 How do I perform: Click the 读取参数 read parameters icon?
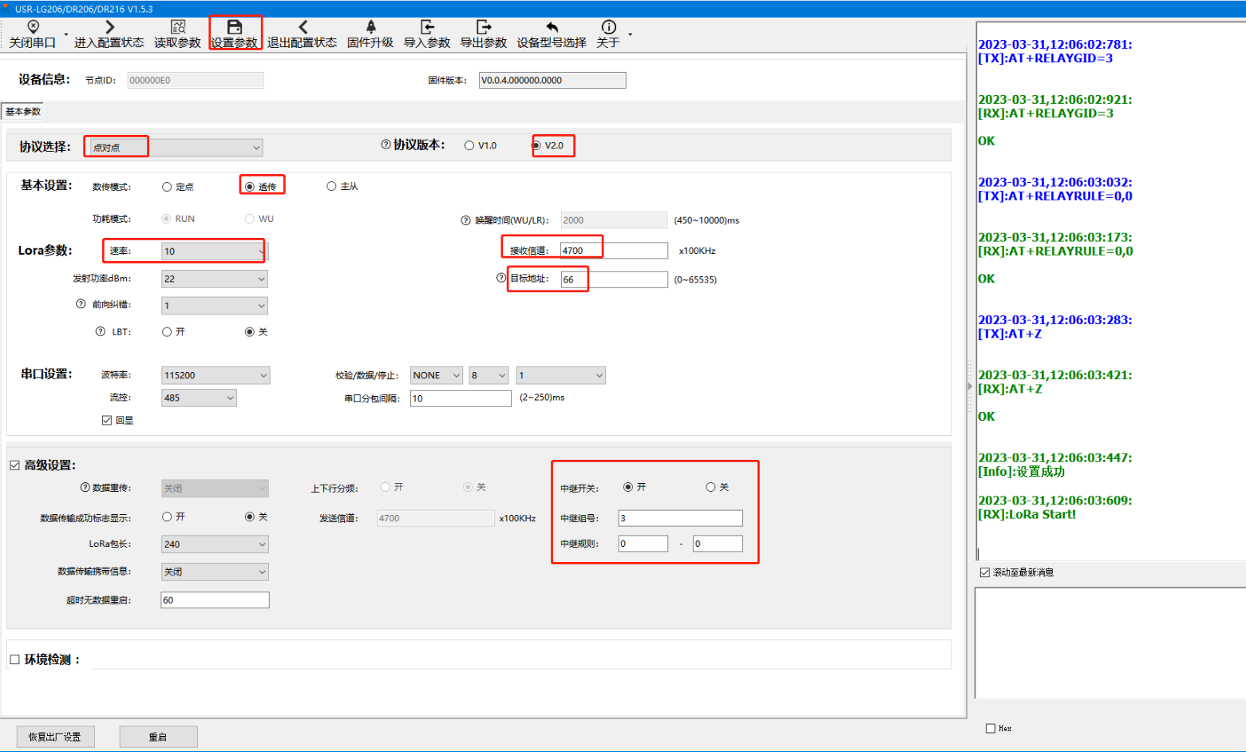pyautogui.click(x=178, y=27)
